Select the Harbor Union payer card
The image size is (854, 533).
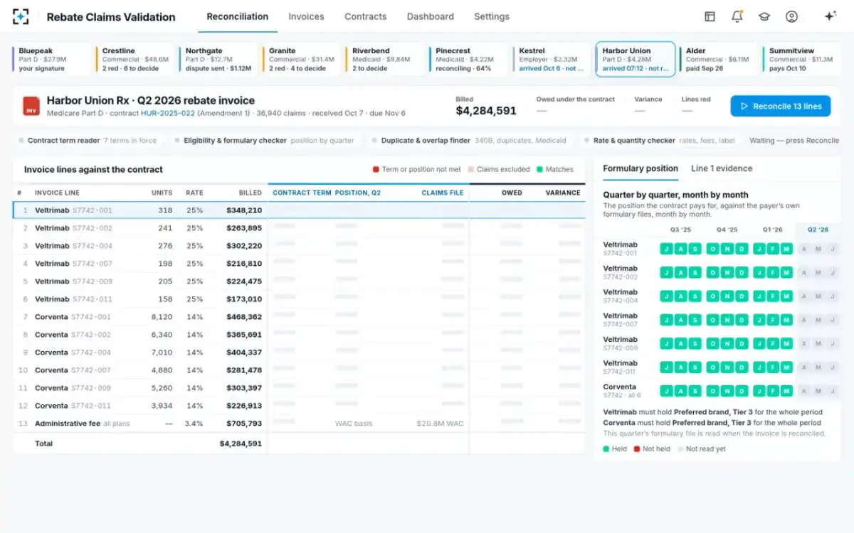click(x=636, y=60)
